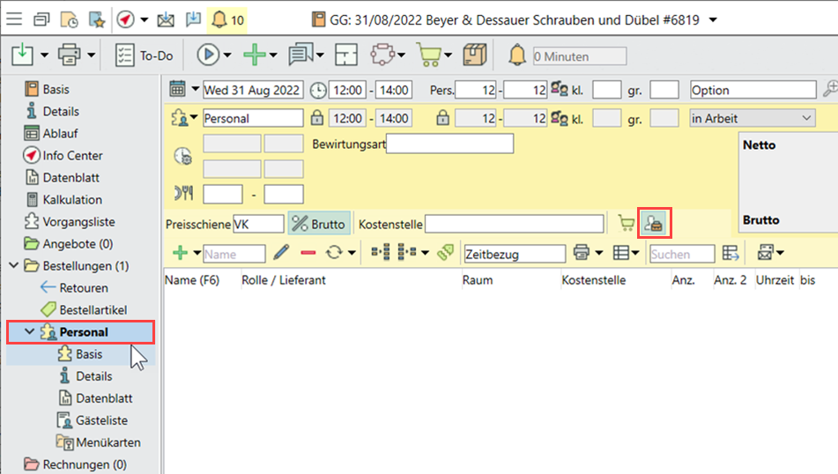The width and height of the screenshot is (838, 474).
Task: Click the red minus remove icon
Action: (x=308, y=253)
